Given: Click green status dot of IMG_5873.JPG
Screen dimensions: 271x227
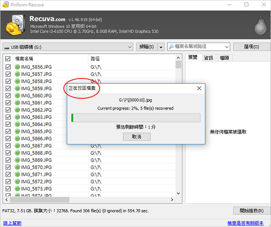Looking at the screenshot, I should coord(17,189).
